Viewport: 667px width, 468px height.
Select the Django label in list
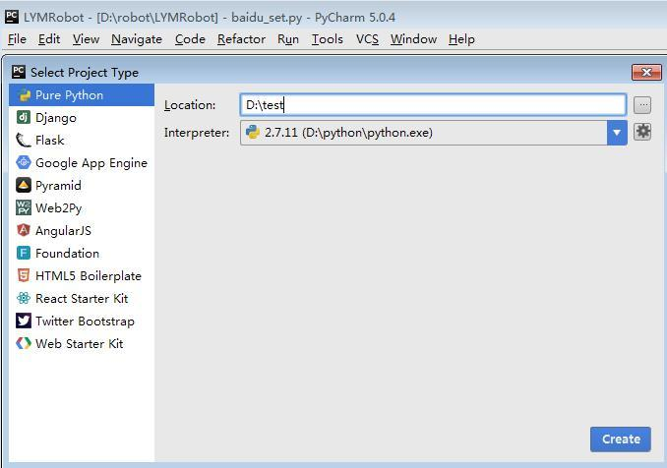[x=56, y=118]
